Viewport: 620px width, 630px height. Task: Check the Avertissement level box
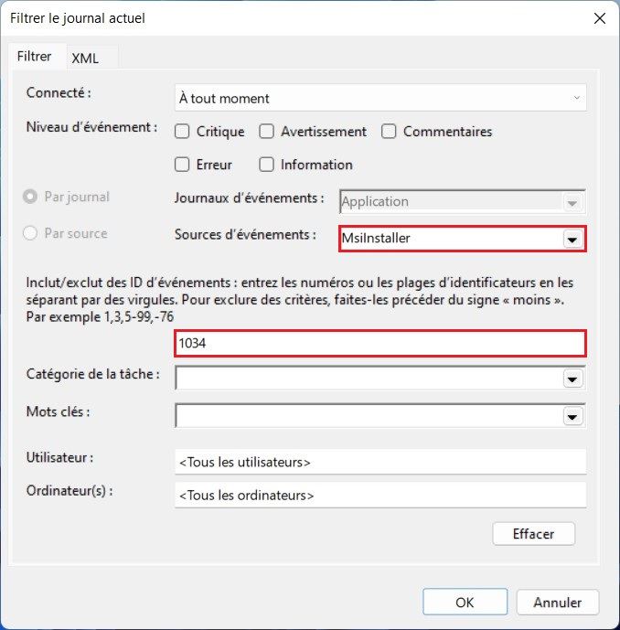coord(267,132)
